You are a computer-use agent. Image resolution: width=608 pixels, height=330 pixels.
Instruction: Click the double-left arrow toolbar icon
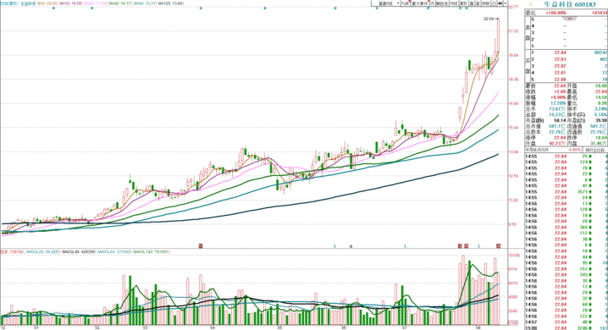[x=500, y=3]
